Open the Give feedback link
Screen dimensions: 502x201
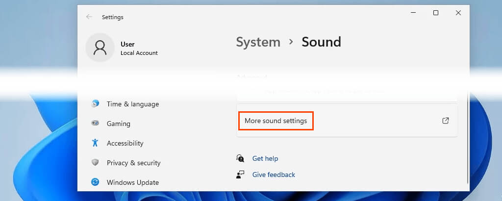pos(274,175)
